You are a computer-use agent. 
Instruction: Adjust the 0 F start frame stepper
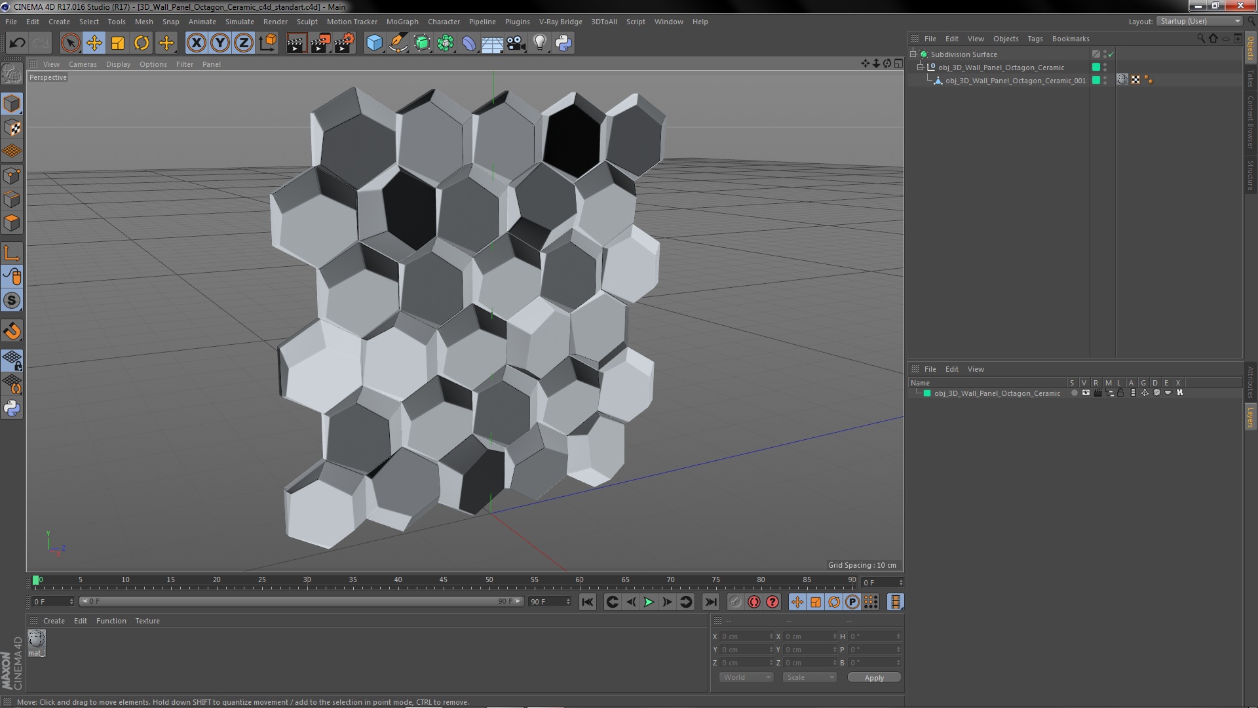[x=71, y=602]
